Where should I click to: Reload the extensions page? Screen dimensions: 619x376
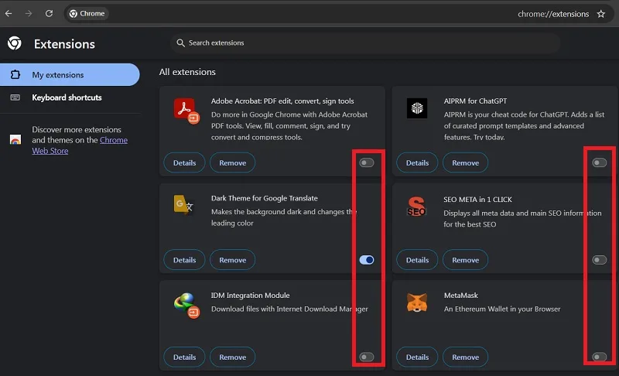[x=49, y=13]
